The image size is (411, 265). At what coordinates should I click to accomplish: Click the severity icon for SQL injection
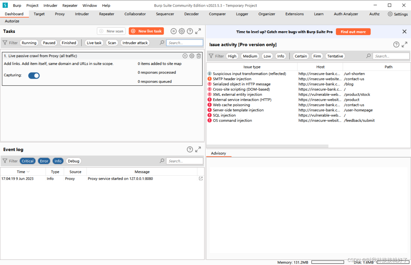tap(209, 115)
